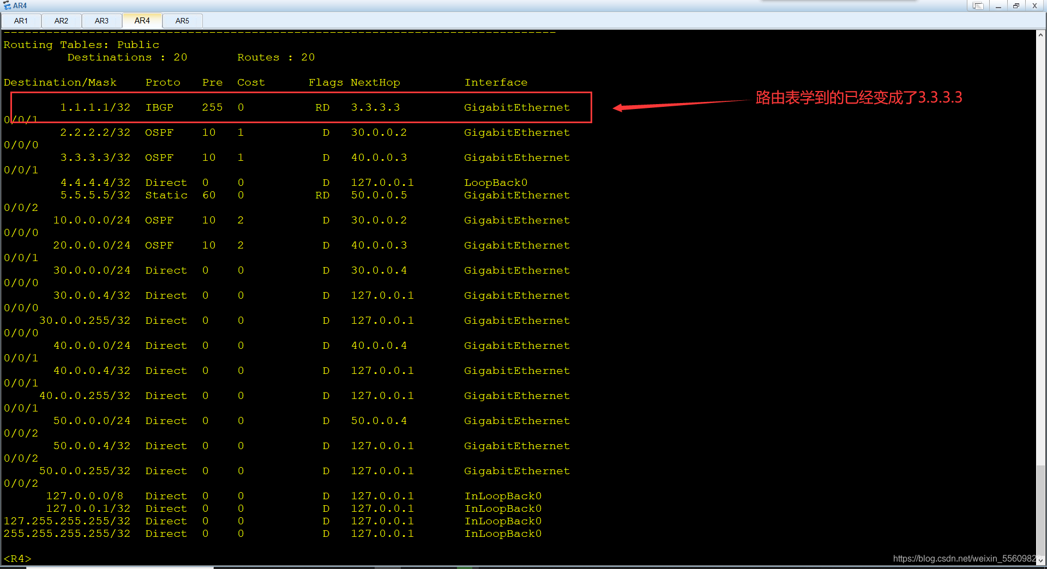This screenshot has width=1047, height=569.
Task: Select the 1.1.1.1/32 destination entry
Action: pyautogui.click(x=95, y=107)
